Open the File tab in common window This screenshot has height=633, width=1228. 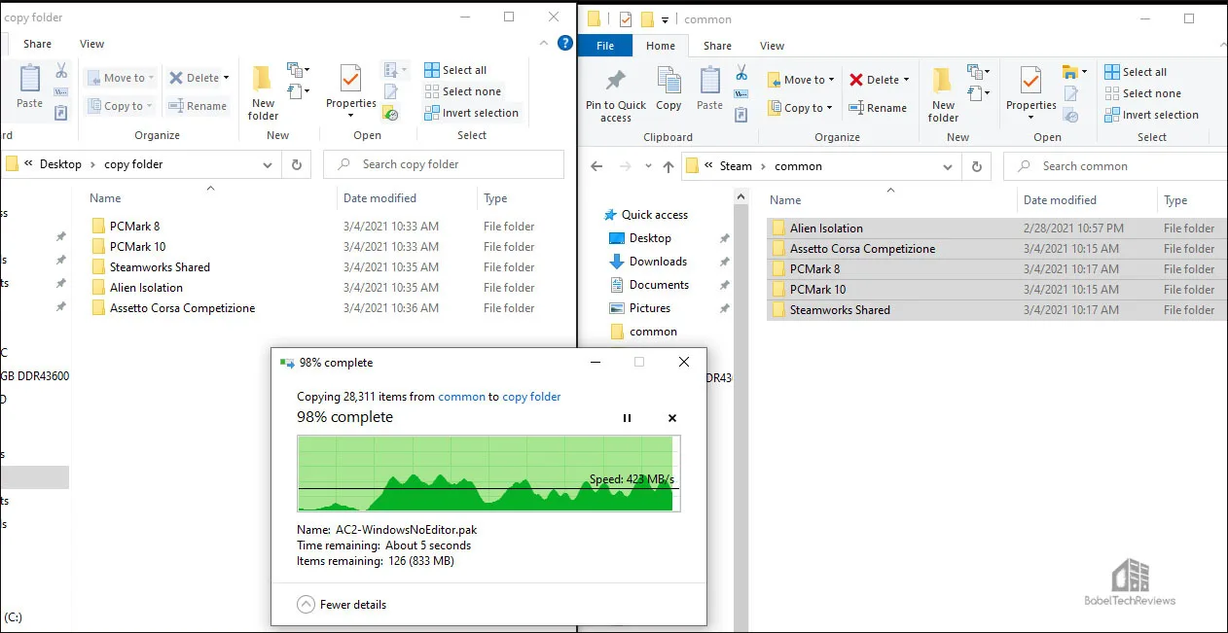coord(605,46)
